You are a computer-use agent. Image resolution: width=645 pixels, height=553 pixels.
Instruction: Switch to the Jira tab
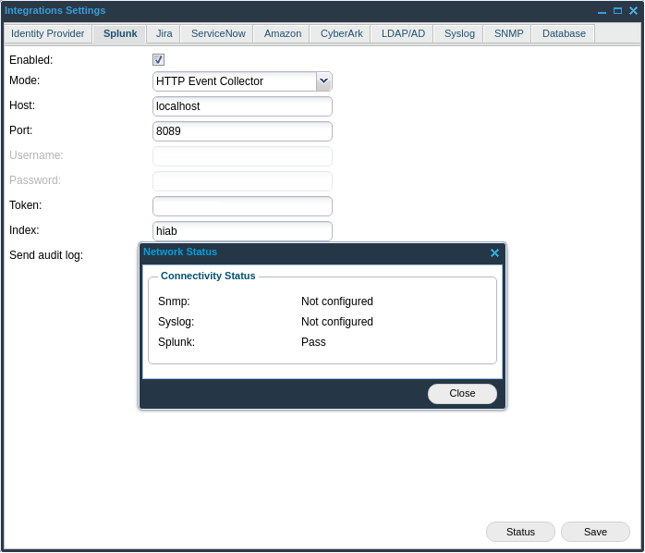tap(164, 33)
